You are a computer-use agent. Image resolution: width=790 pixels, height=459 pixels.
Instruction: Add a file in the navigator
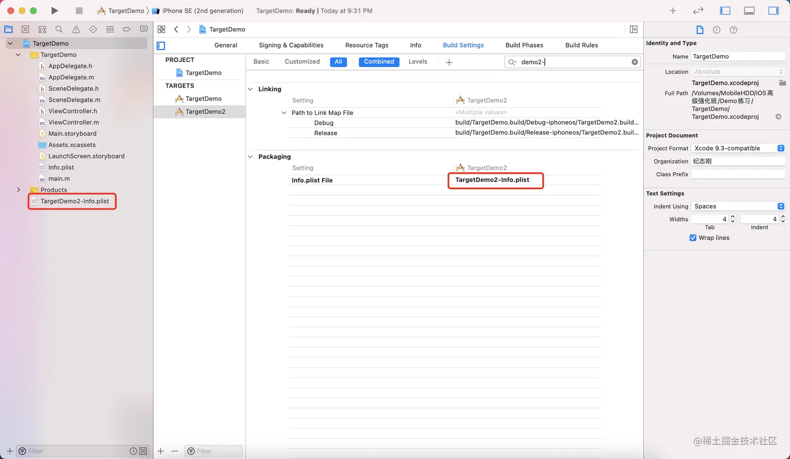coord(9,451)
